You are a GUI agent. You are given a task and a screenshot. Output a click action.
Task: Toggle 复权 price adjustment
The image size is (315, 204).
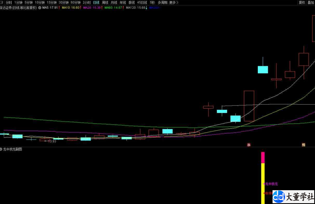(x=302, y=3)
